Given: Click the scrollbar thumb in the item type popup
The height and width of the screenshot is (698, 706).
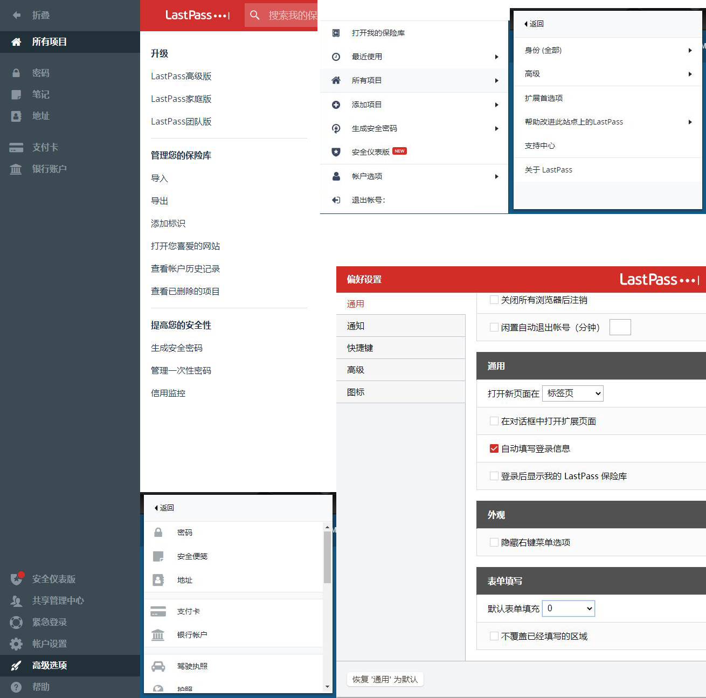Looking at the screenshot, I should (x=327, y=557).
